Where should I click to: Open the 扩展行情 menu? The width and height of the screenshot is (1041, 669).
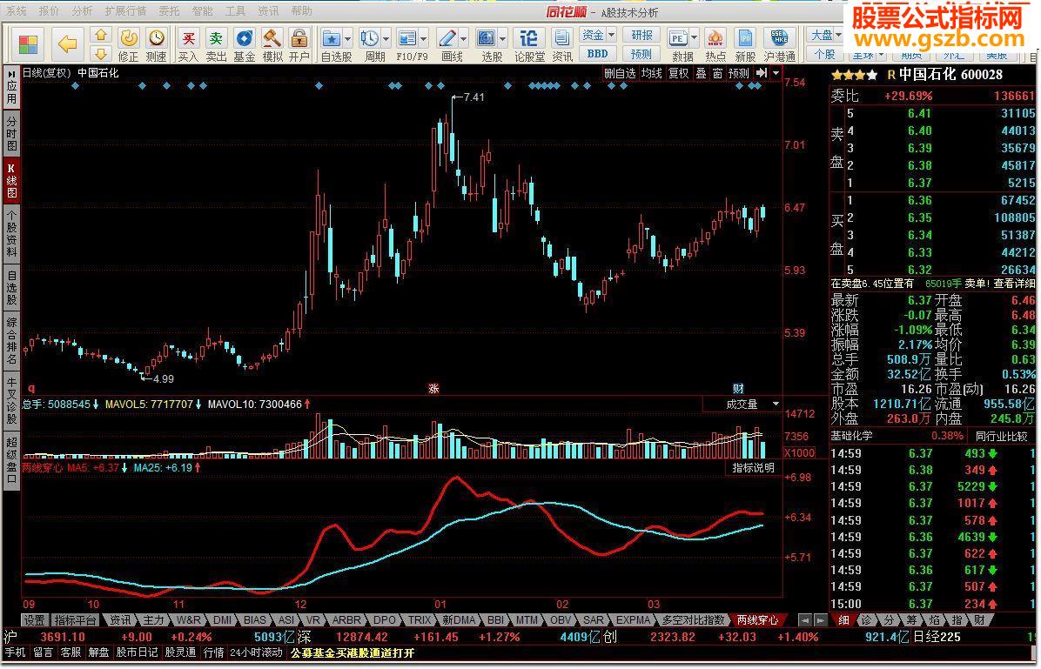pos(125,11)
